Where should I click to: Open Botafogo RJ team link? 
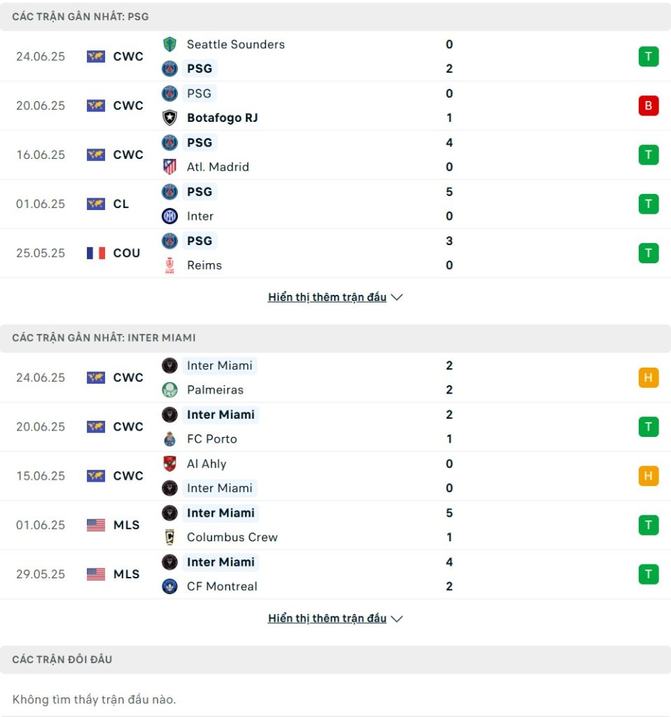coord(222,118)
